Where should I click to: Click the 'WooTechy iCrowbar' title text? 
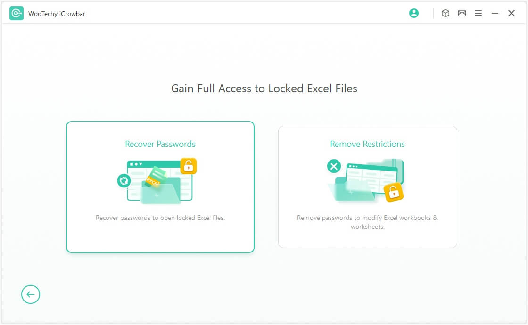[x=57, y=14]
